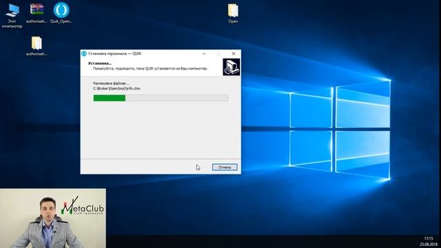
Task: Click the QUIK installer title bar icon
Action: [84, 54]
